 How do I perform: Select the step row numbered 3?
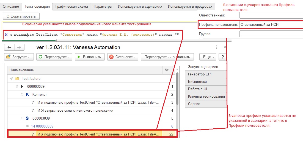[x=91, y=102]
